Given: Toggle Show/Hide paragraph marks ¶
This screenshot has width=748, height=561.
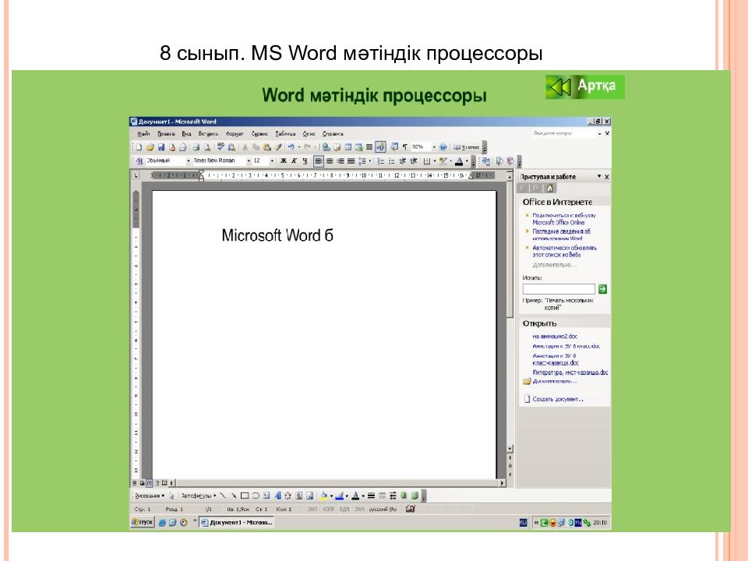Looking at the screenshot, I should (404, 147).
